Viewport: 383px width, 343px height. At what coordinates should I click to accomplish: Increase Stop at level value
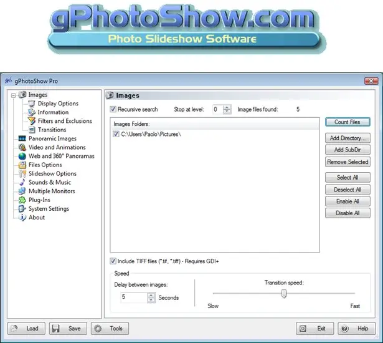[x=227, y=107]
